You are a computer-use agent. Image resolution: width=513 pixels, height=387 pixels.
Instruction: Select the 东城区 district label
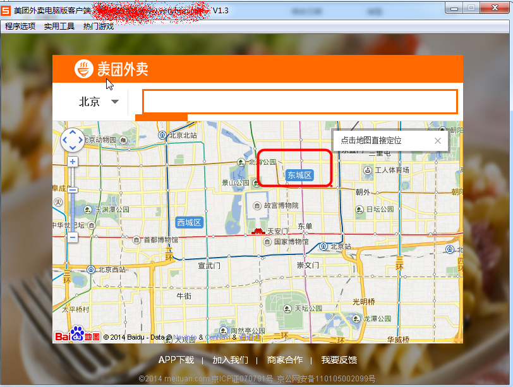click(x=299, y=176)
